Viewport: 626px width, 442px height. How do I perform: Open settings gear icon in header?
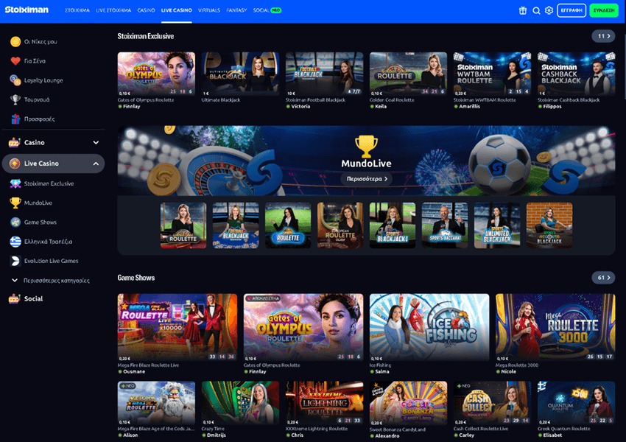tap(549, 11)
